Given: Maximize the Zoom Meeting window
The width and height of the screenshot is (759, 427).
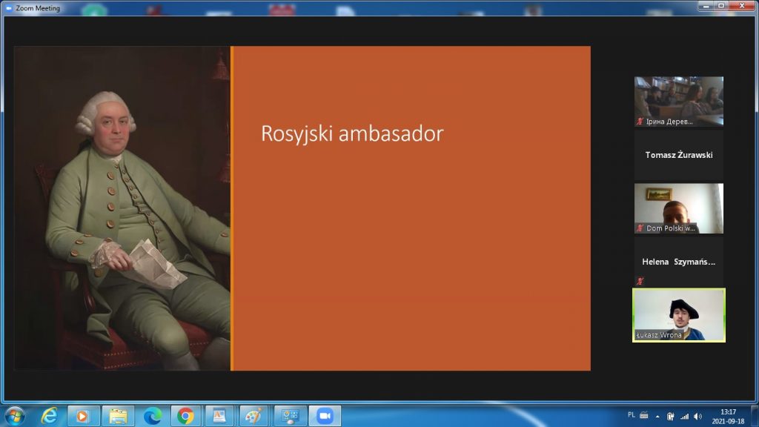Looking at the screenshot, I should [721, 6].
